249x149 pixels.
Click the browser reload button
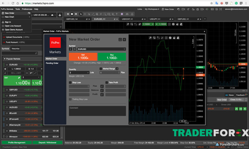(13, 3)
